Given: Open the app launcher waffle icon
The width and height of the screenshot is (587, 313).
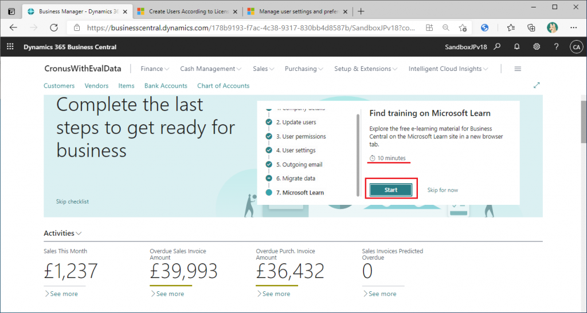Looking at the screenshot, I should point(10,47).
